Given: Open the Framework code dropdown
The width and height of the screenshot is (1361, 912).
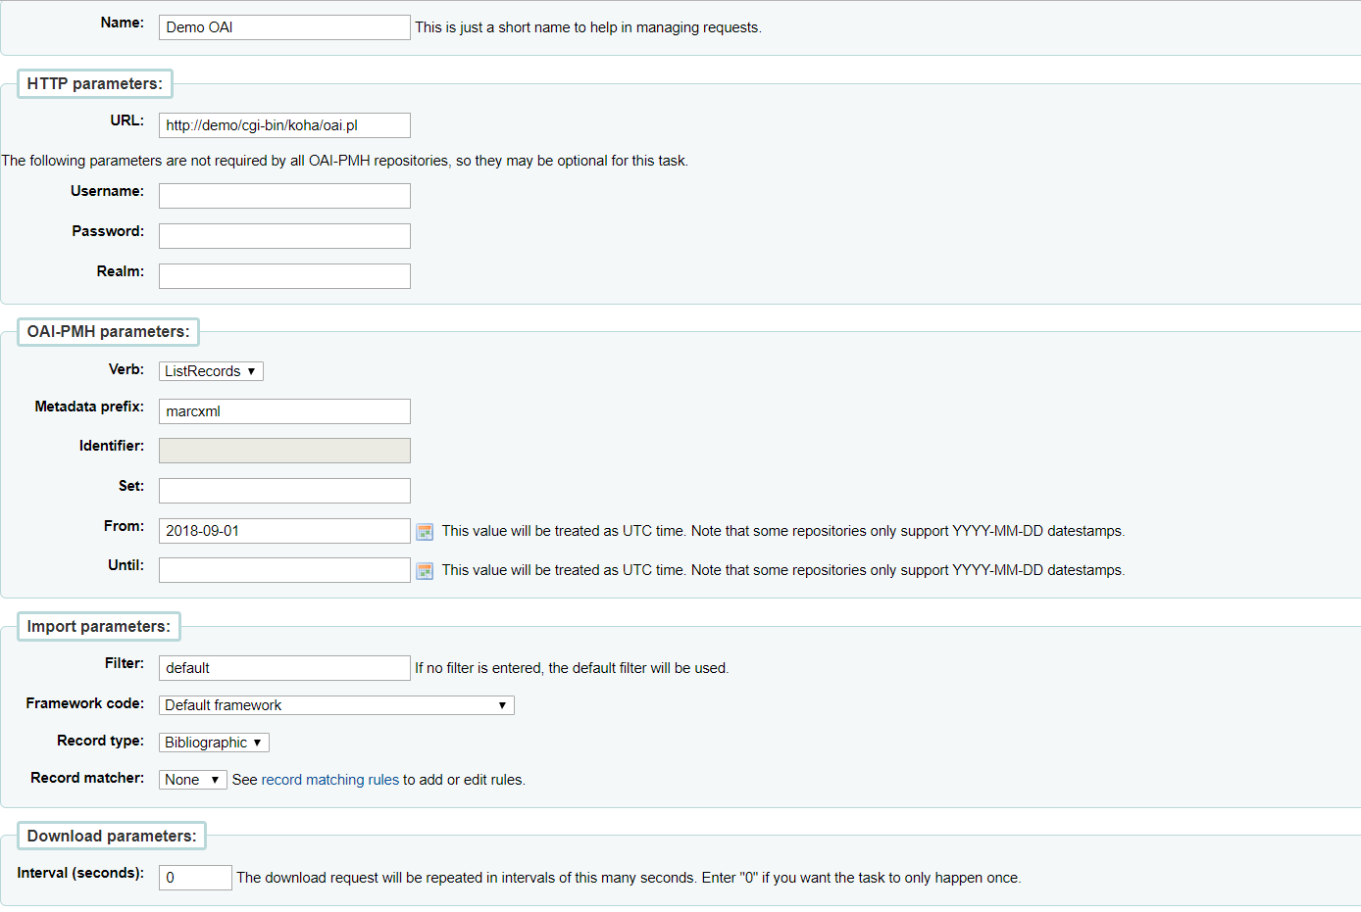Looking at the screenshot, I should point(336,705).
